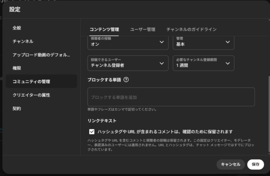This screenshot has width=270, height=176.
Task: Uncheck the ハッシュタグや URL hold-for-review checkbox
Action: [92, 132]
